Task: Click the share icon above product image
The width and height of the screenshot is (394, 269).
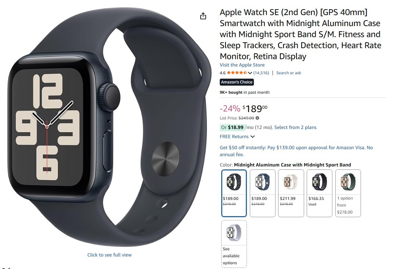Action: click(x=203, y=16)
